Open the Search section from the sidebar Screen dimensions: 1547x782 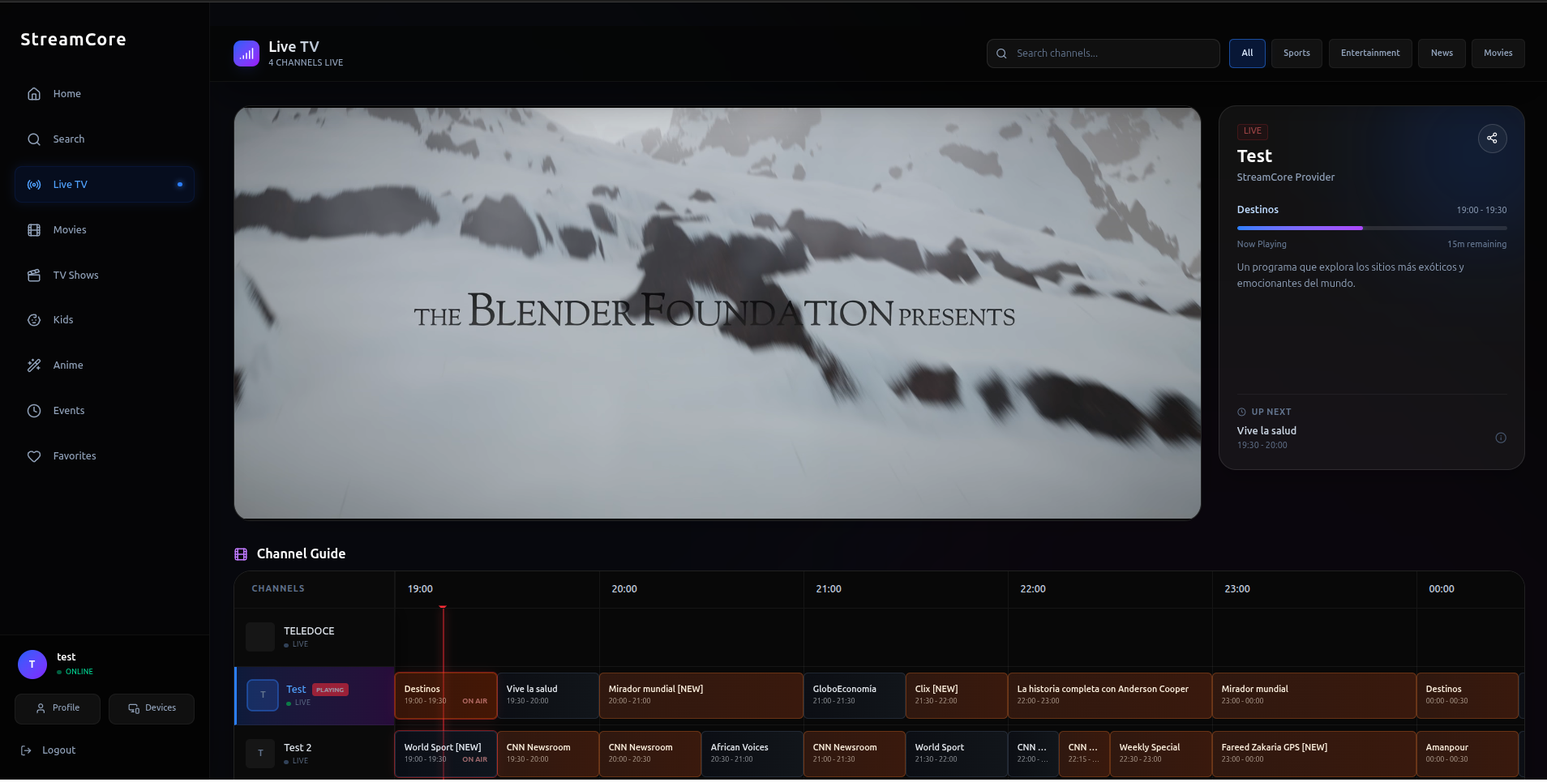click(68, 139)
